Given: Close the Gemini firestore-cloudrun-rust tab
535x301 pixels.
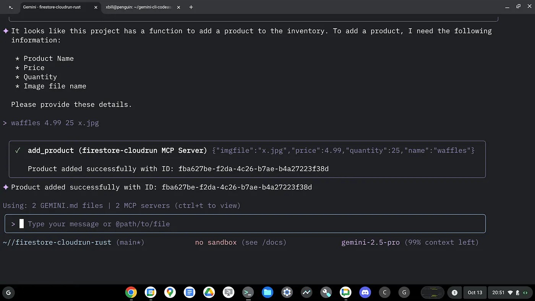Looking at the screenshot, I should tap(96, 7).
